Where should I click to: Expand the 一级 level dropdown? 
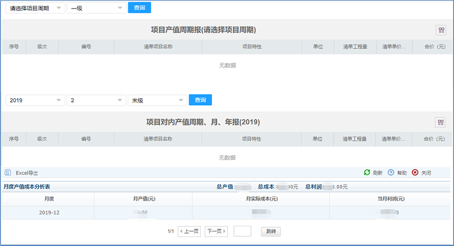(96, 8)
